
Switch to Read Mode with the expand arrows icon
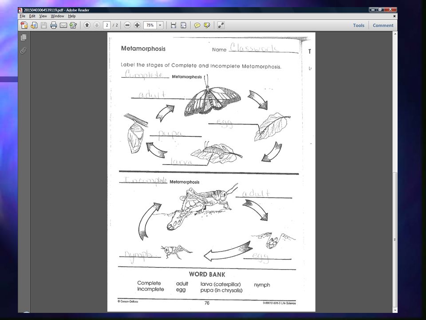[x=221, y=25]
